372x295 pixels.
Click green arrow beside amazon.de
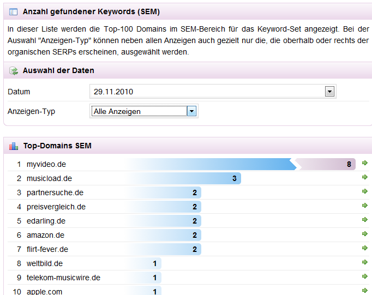click(365, 234)
